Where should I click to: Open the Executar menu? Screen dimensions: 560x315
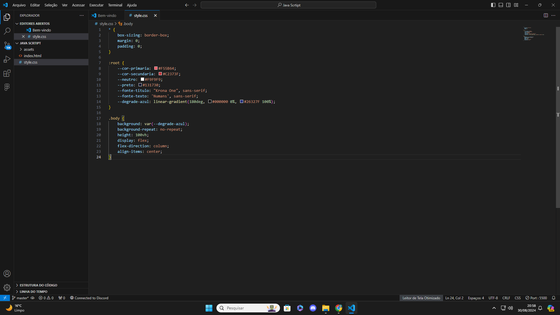[96, 5]
